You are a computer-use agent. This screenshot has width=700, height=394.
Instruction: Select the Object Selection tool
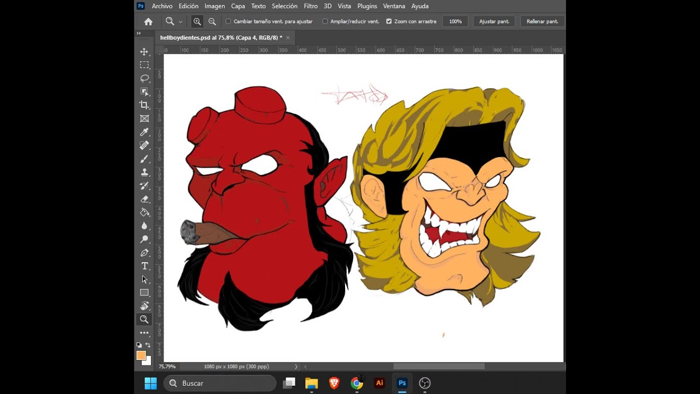coord(144,91)
